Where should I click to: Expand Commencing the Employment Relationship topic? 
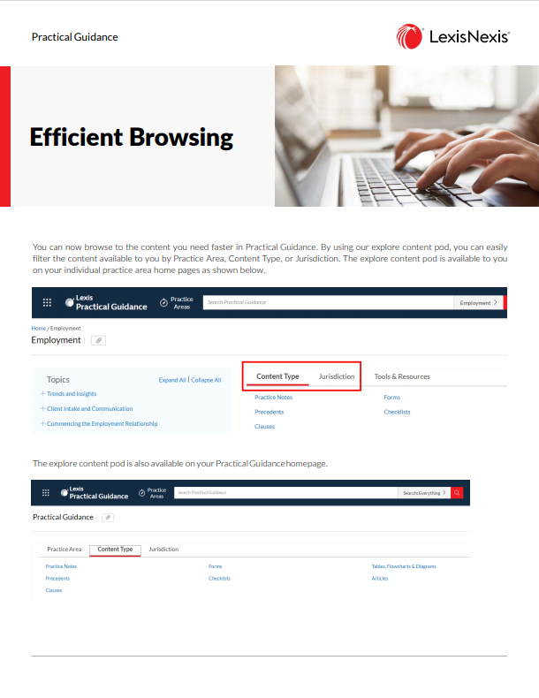click(42, 423)
